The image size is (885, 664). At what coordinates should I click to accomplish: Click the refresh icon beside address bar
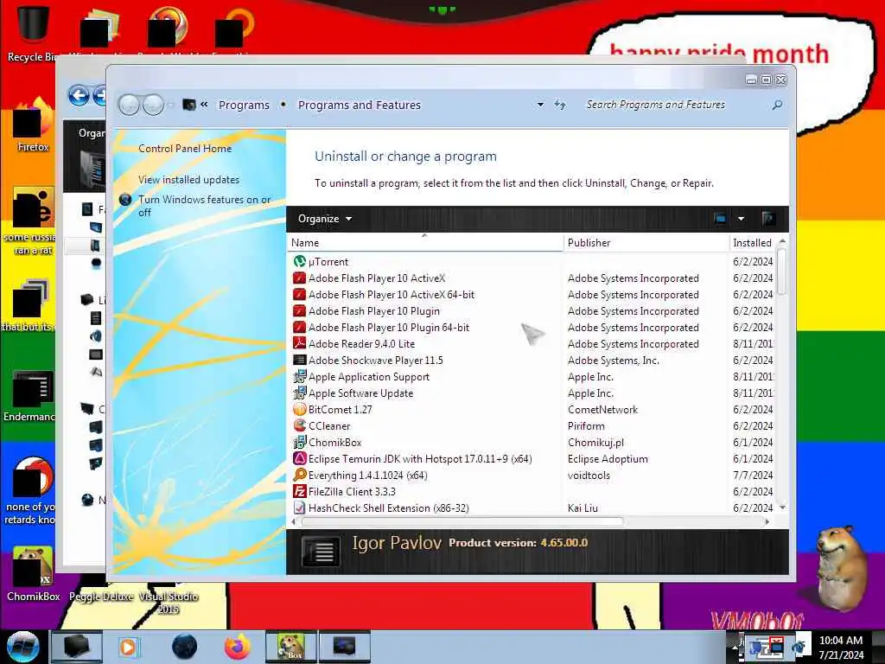[x=560, y=105]
